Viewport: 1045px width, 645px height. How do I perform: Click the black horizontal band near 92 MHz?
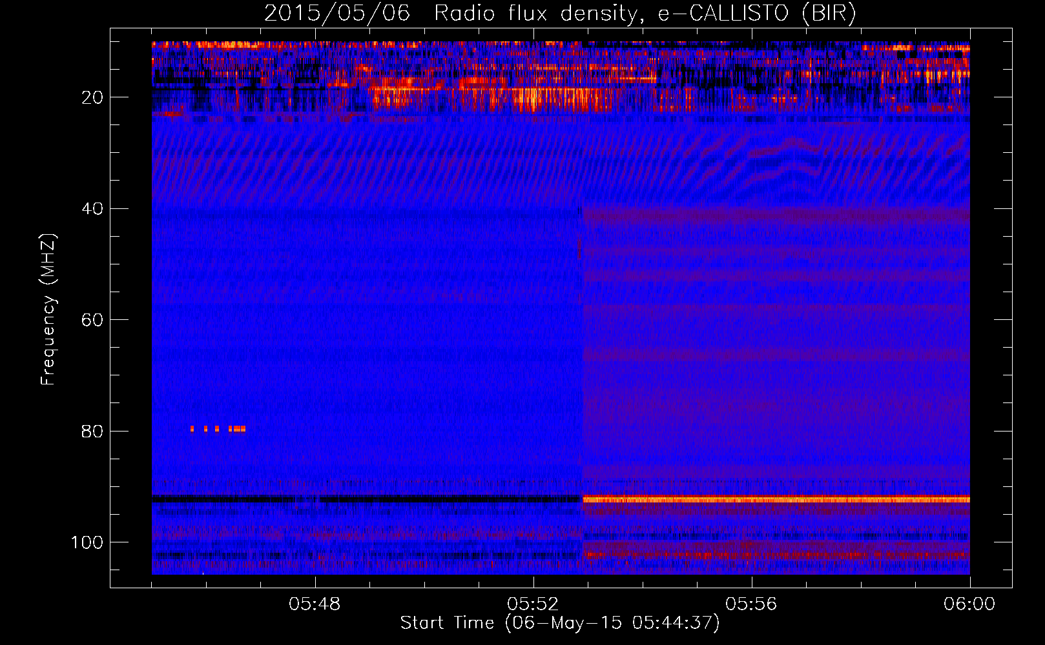coord(367,499)
